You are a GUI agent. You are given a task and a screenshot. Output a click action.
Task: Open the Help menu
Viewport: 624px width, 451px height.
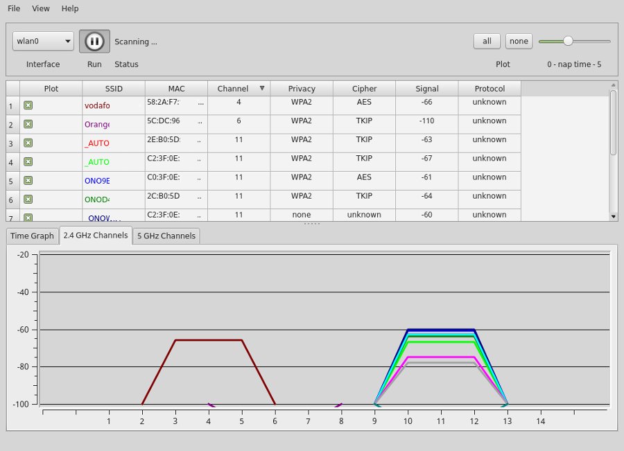69,8
